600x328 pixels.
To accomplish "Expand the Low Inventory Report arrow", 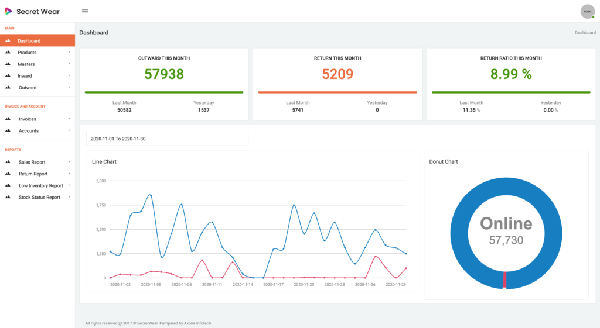I will [69, 185].
